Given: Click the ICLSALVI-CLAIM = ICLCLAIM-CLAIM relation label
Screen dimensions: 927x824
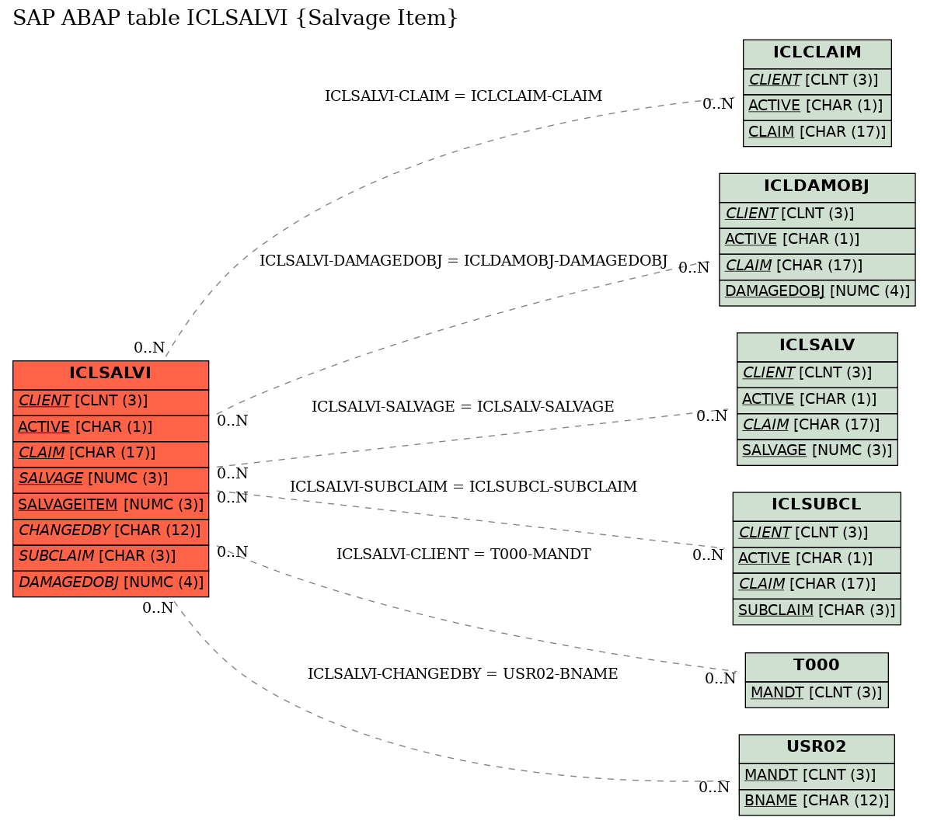Looking at the screenshot, I should (x=463, y=96).
